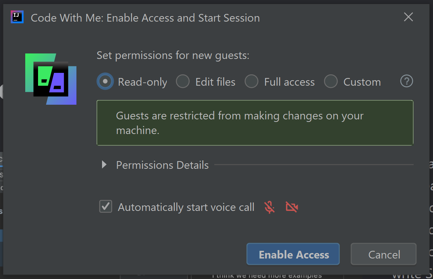Click the guest restriction notice box
Screen dimensions: 433x279
(255, 123)
